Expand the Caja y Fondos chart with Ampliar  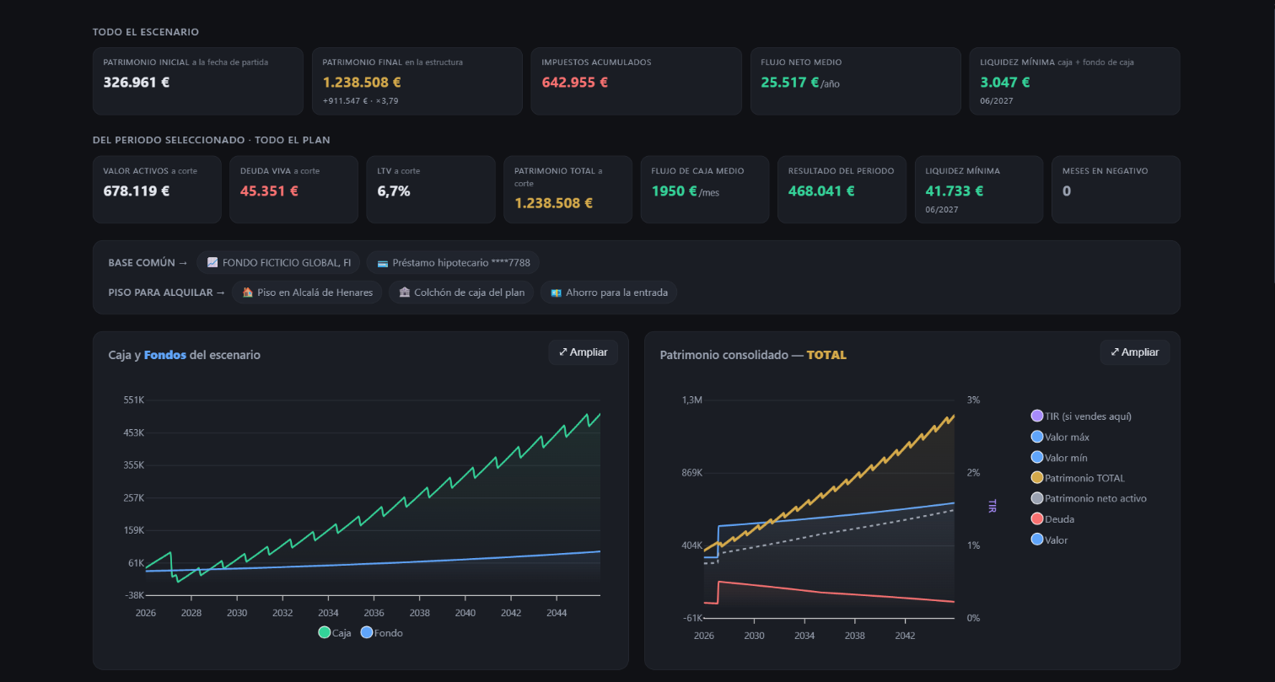click(x=584, y=352)
